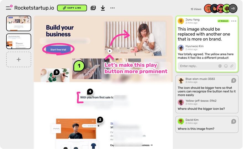Select black comment marker number 2
243x149 pixels.
pyautogui.click(x=100, y=120)
